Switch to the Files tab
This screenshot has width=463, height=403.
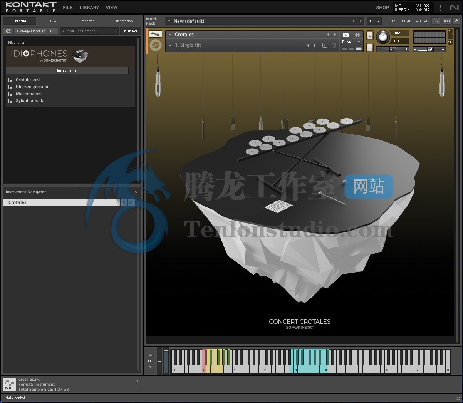pos(54,21)
